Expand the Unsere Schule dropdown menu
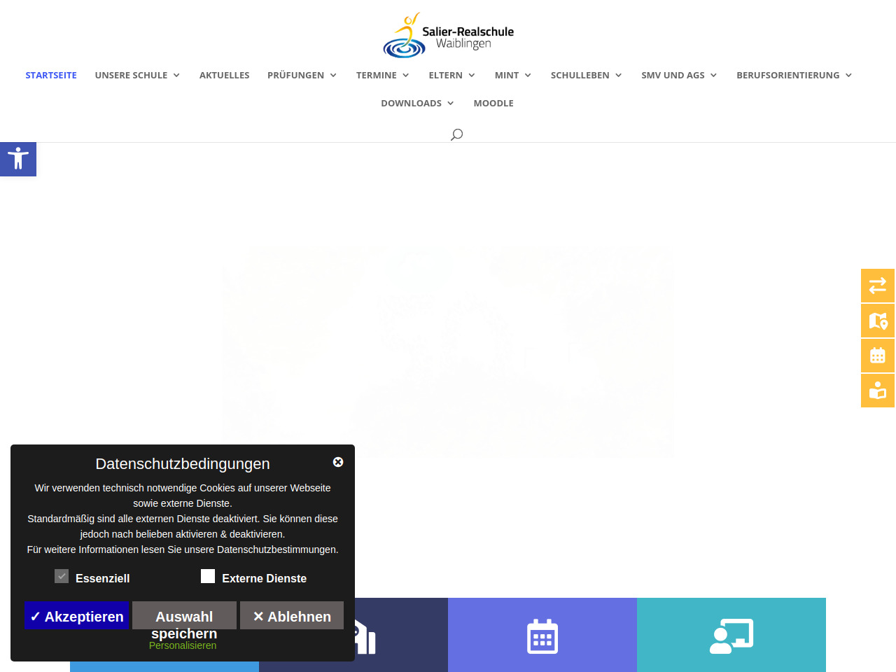This screenshot has width=896, height=672. (137, 75)
